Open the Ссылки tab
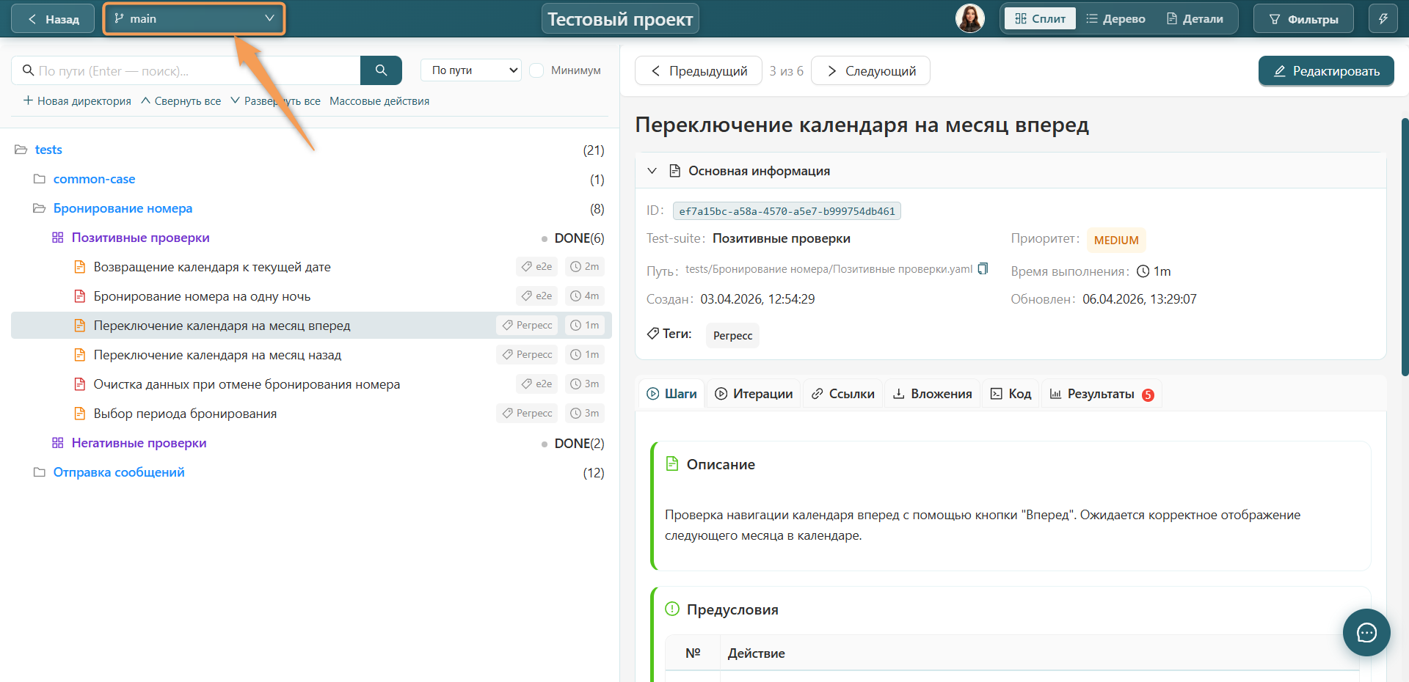Viewport: 1409px width, 682px height. pos(842,394)
